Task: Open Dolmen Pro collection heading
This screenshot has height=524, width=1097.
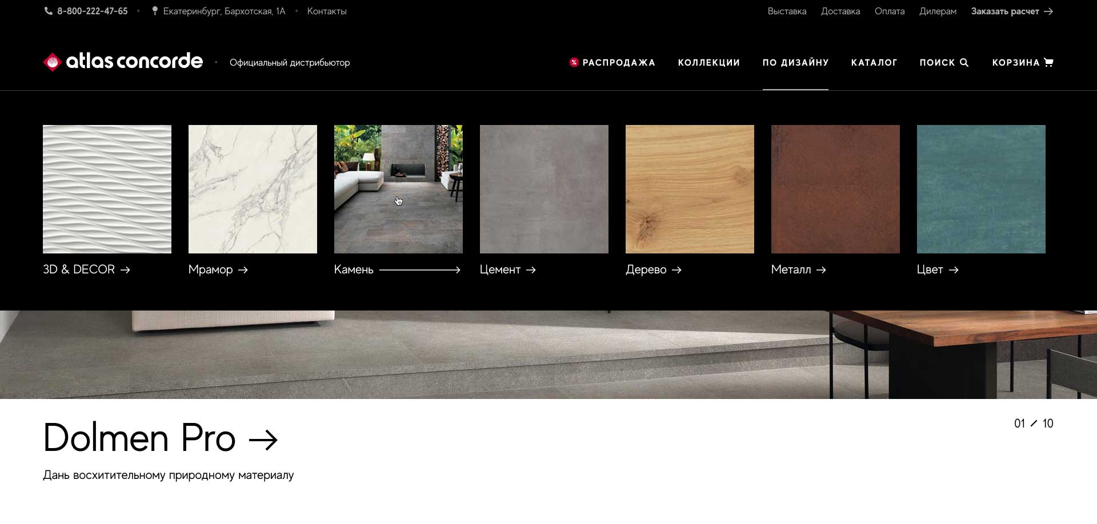Action: (139, 438)
